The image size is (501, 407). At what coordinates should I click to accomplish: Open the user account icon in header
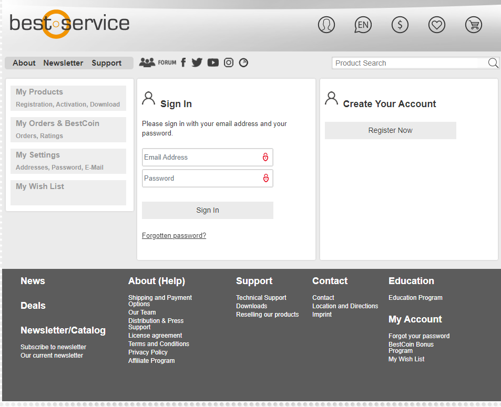pos(326,25)
